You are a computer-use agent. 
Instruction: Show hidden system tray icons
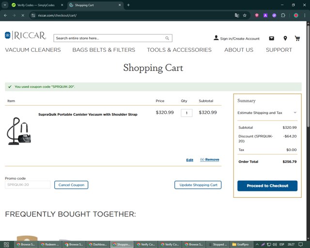257,245
